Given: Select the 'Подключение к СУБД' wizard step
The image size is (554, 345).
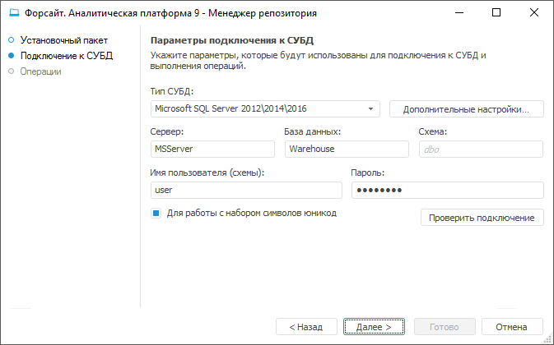Looking at the screenshot, I should tap(66, 56).
